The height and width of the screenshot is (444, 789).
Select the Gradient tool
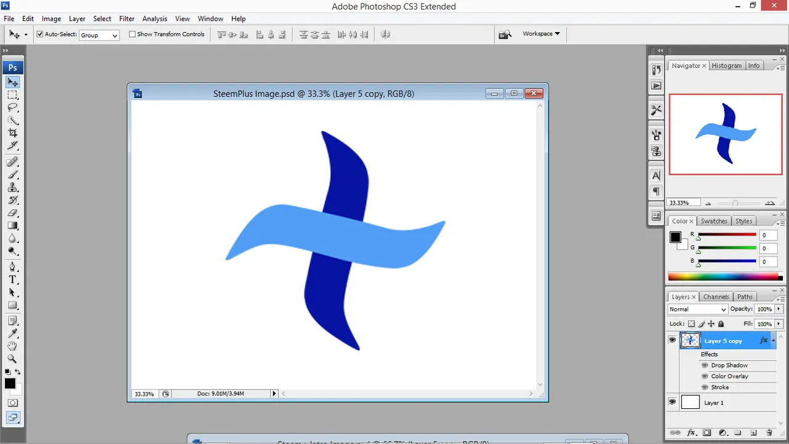[x=12, y=226]
